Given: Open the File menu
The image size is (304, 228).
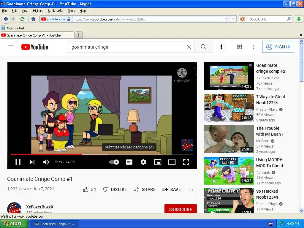Looking at the screenshot, I should (x=4, y=11).
